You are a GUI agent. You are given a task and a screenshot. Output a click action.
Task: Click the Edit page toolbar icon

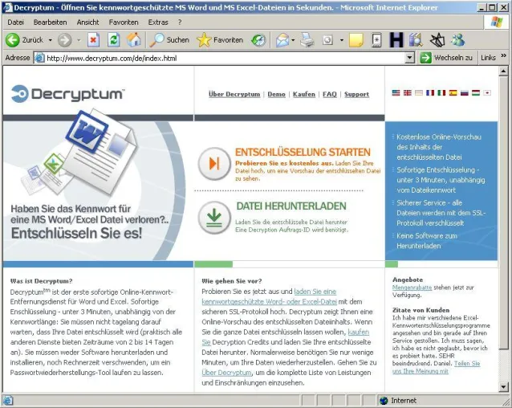pos(327,40)
